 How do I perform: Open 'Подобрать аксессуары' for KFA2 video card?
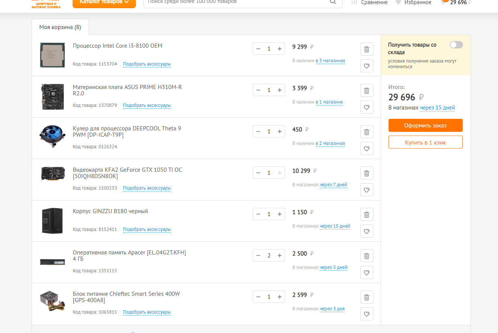(x=147, y=188)
